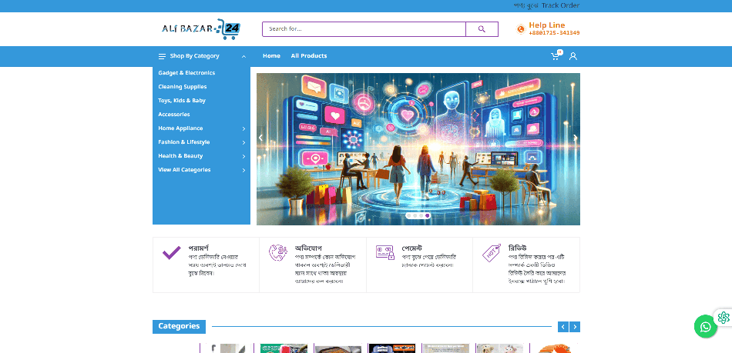
Task: Open Toys, Kids & Baby category
Action: [182, 101]
